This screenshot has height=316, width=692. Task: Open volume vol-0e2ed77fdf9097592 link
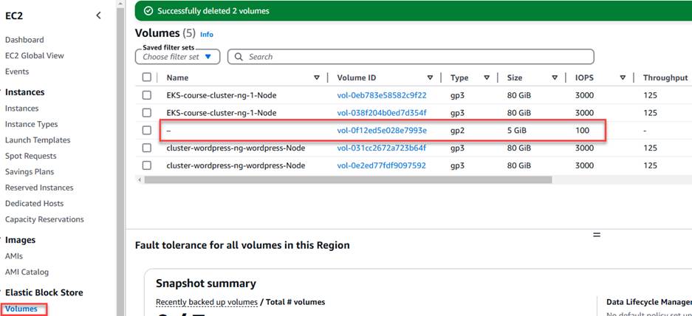[381, 166]
